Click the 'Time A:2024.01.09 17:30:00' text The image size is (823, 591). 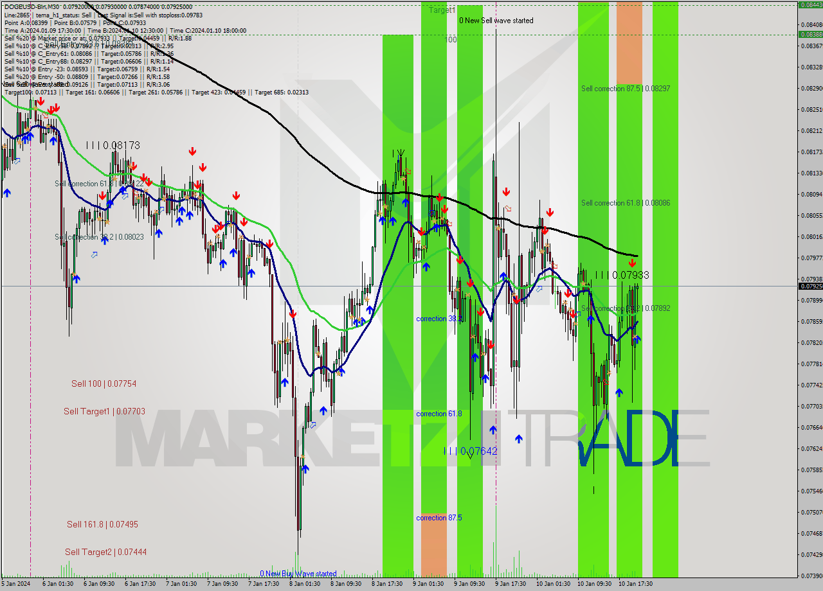click(x=42, y=30)
